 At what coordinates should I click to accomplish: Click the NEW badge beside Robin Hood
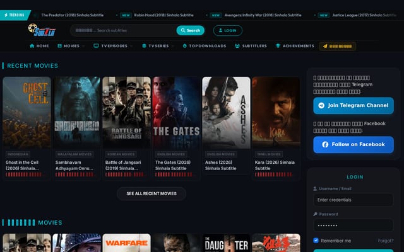point(126,15)
